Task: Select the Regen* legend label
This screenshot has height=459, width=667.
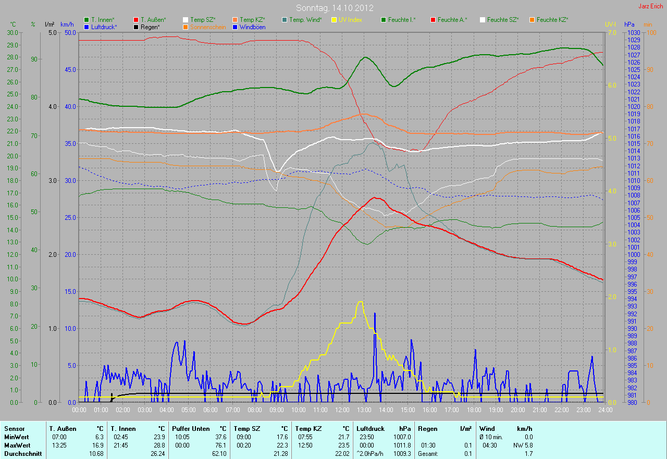Action: tap(150, 27)
